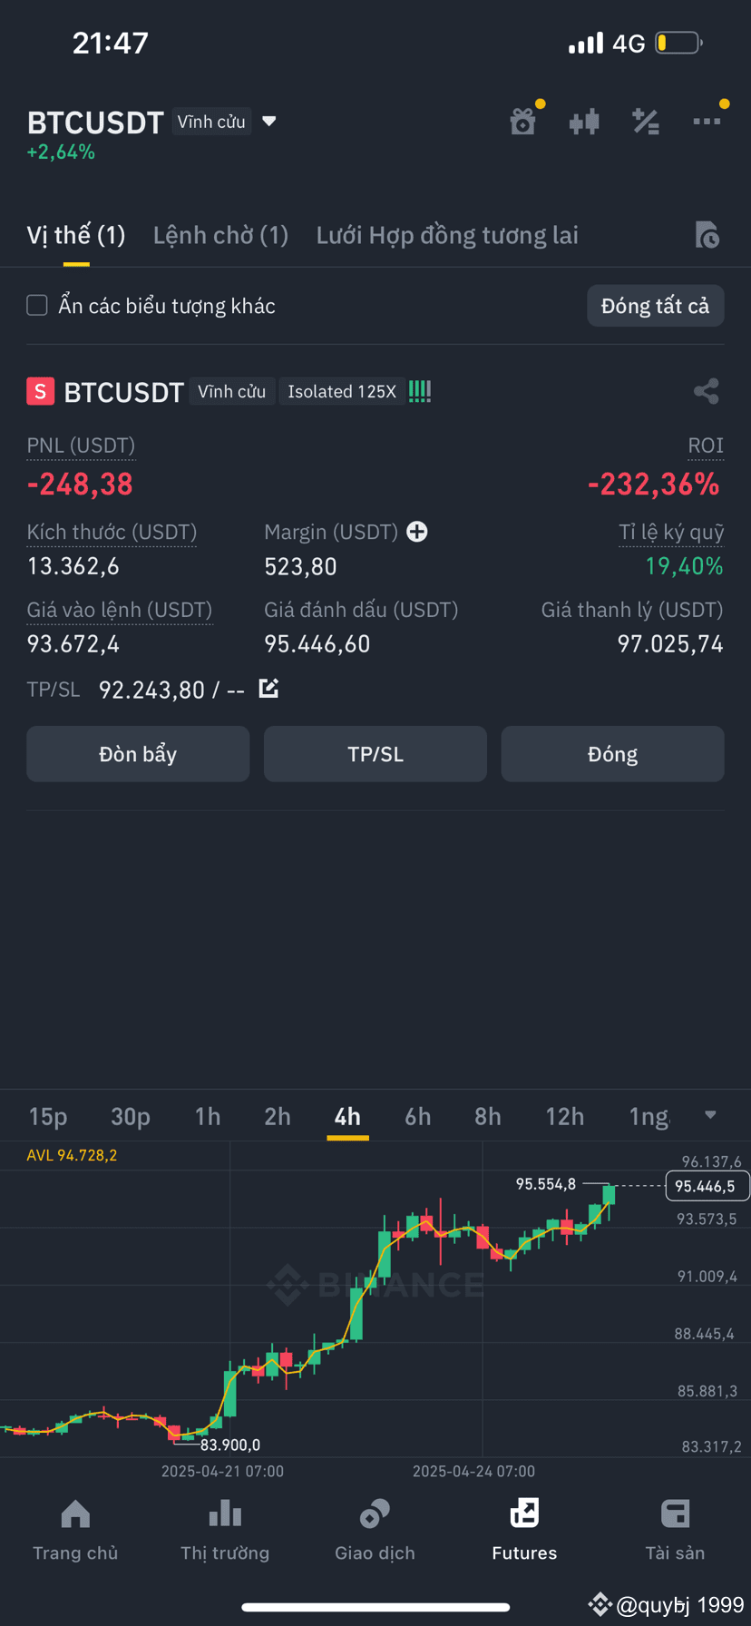Open the order history document icon
Viewport: 751px width, 1626px height.
tap(707, 235)
